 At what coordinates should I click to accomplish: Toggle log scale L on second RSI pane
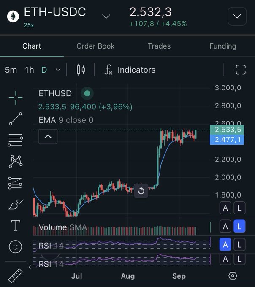239,259
